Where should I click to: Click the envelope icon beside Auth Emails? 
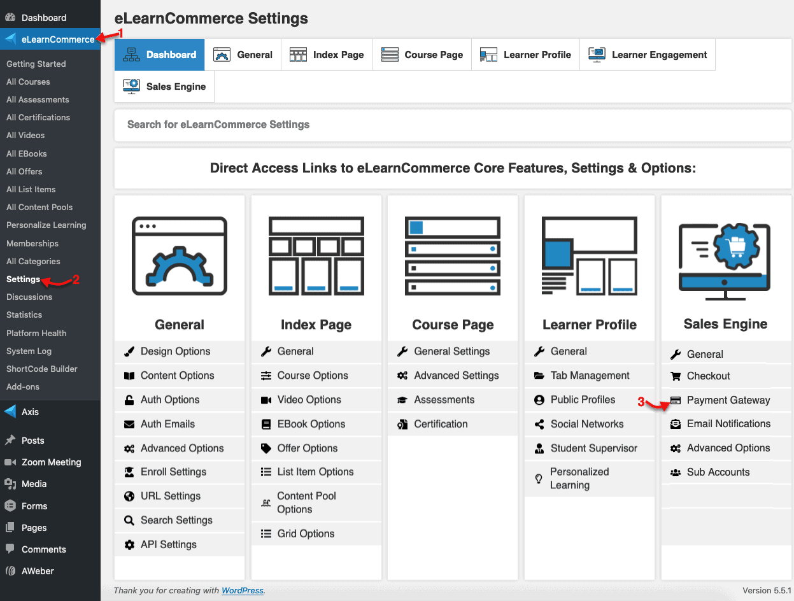pyautogui.click(x=129, y=424)
